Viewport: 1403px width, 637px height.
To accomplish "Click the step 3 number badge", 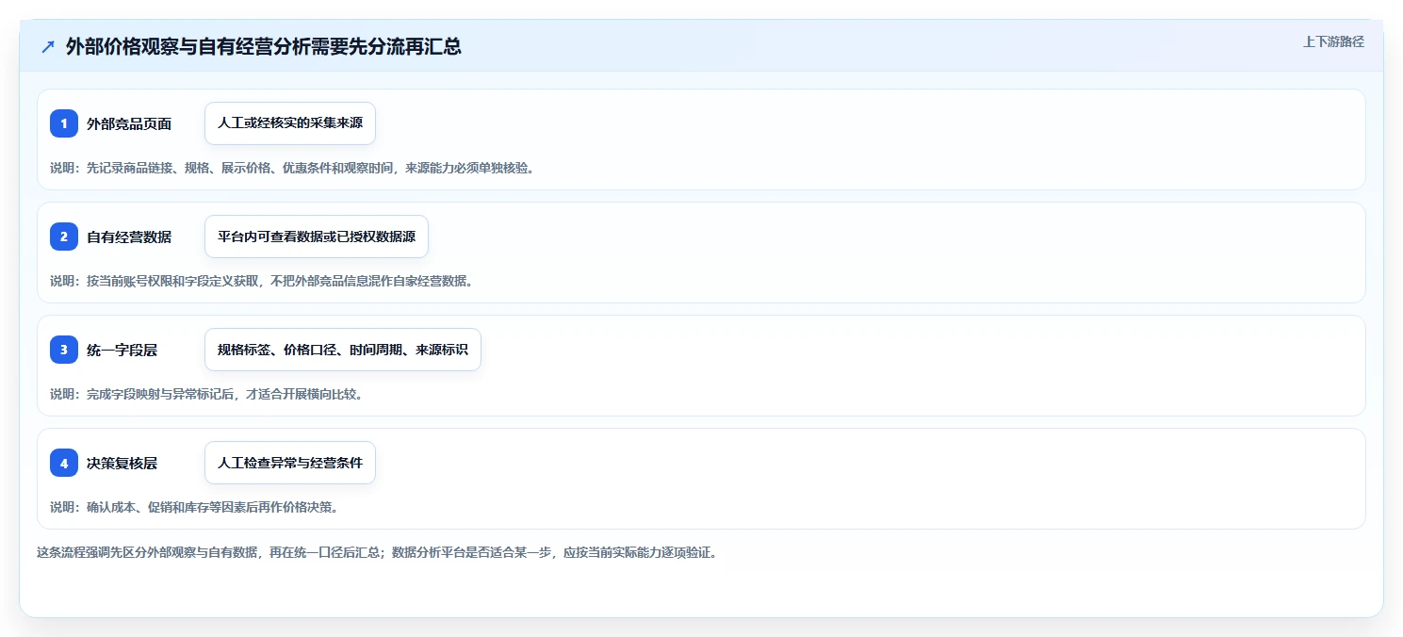I will click(64, 350).
